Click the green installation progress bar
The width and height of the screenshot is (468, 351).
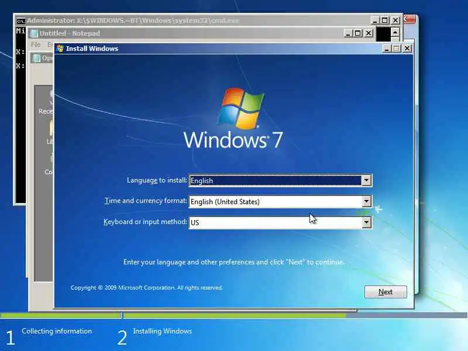235,315
